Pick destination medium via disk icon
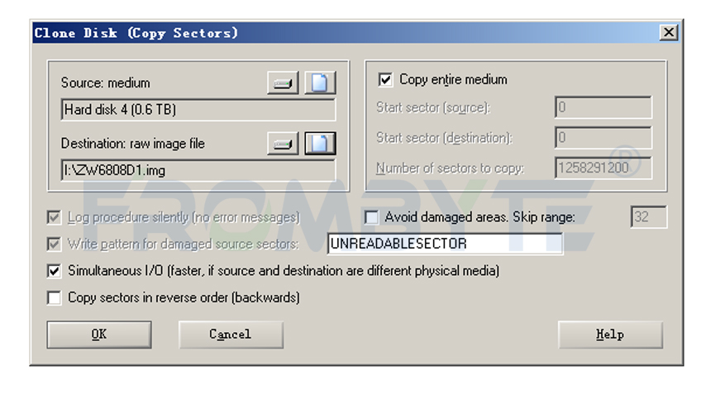The width and height of the screenshot is (725, 413). 283,144
